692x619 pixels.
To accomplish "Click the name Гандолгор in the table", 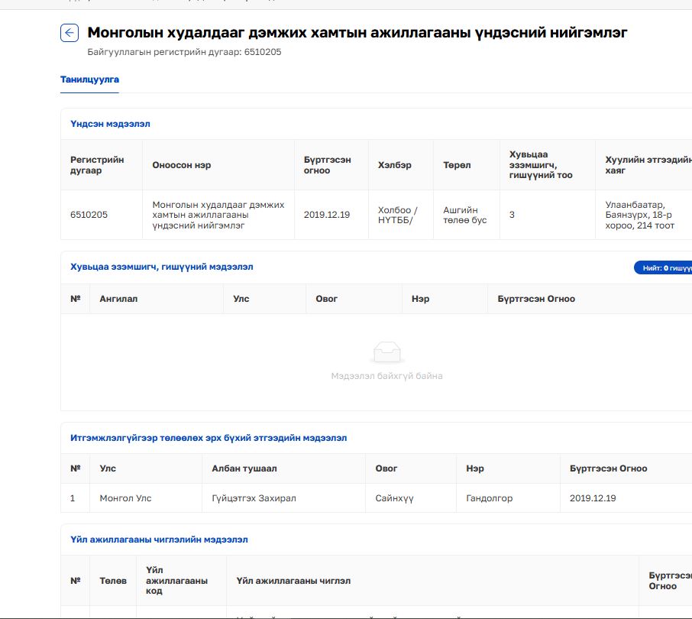I will pos(489,498).
